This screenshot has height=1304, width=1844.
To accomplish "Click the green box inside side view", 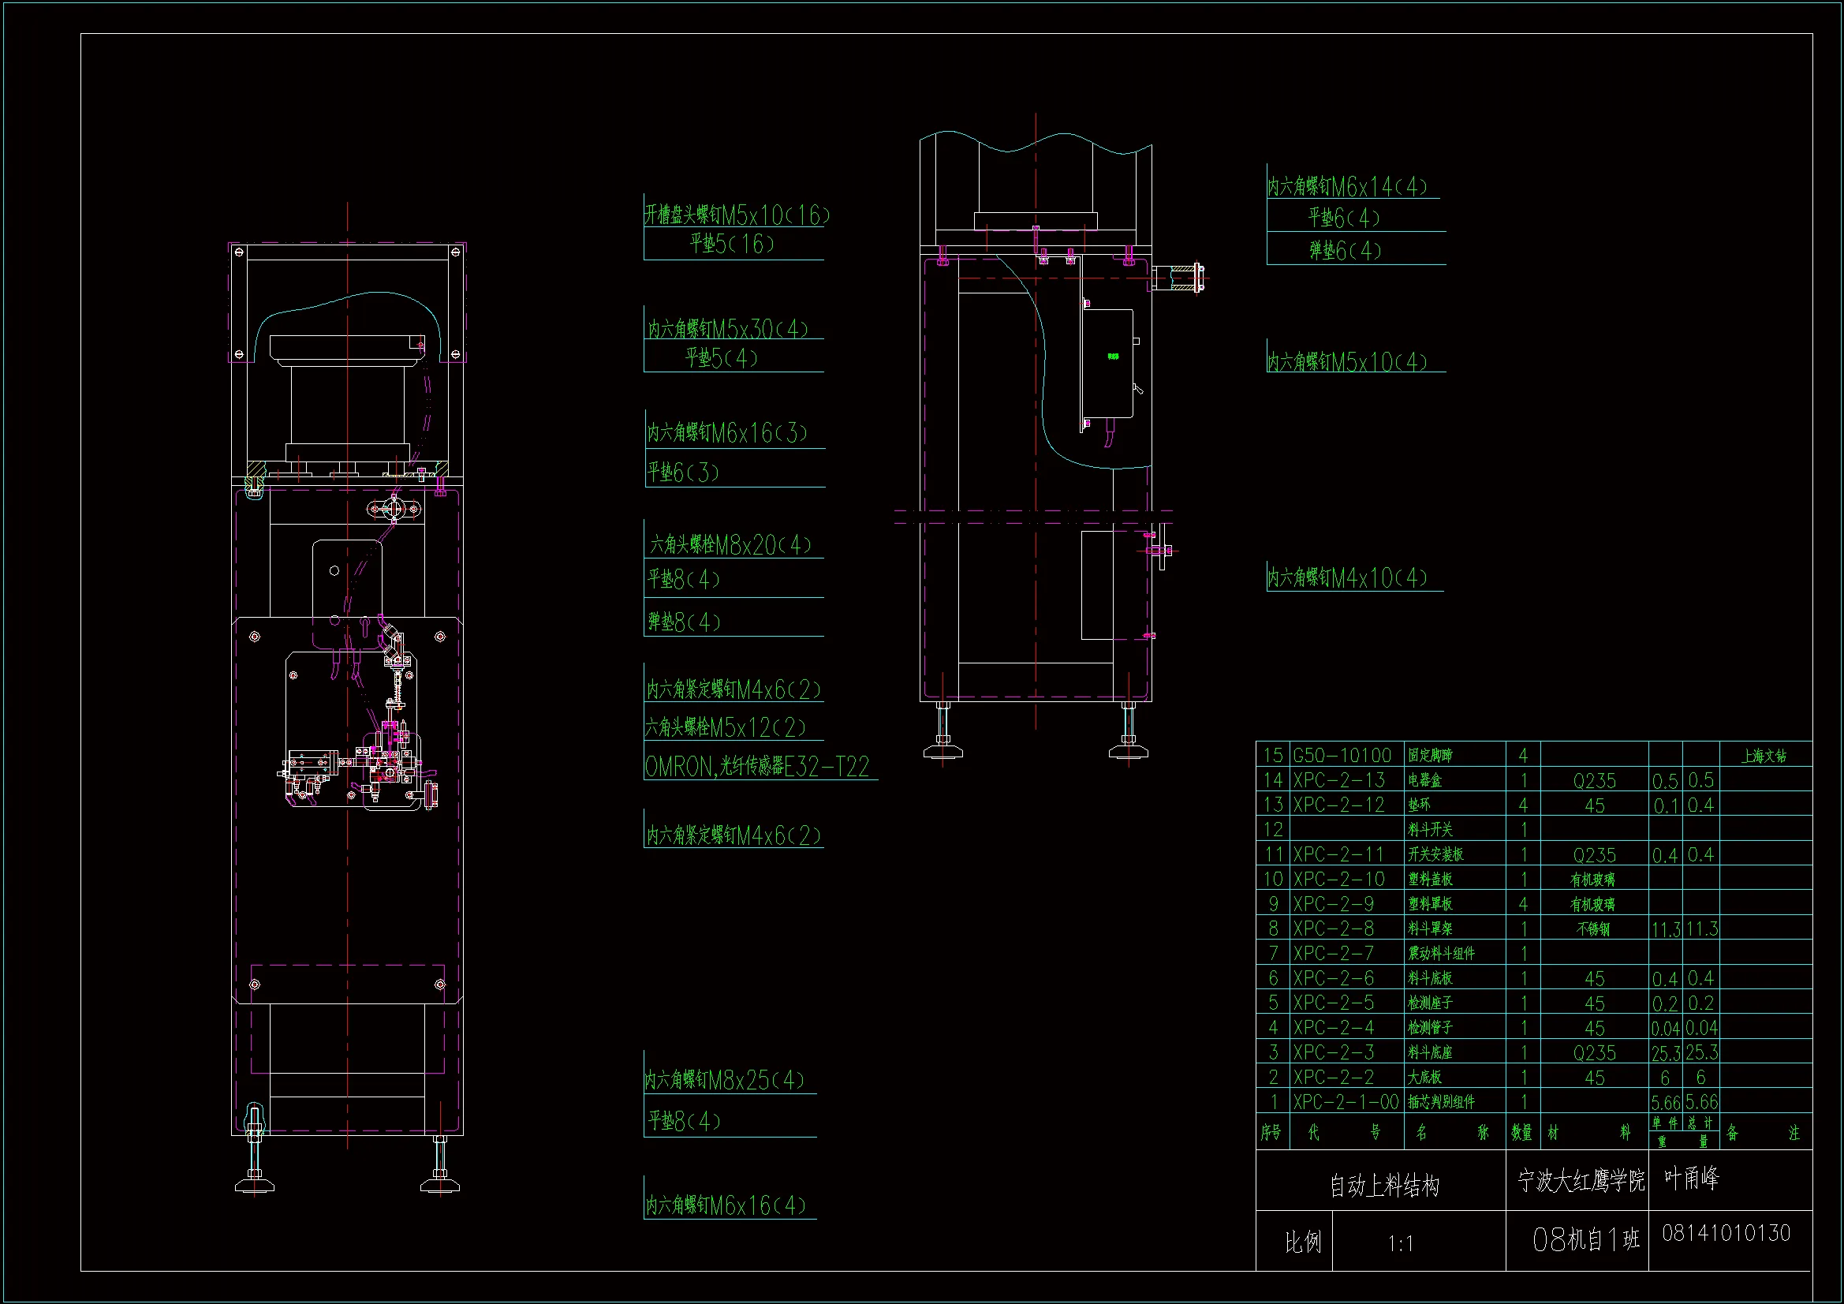I will pyautogui.click(x=1113, y=356).
